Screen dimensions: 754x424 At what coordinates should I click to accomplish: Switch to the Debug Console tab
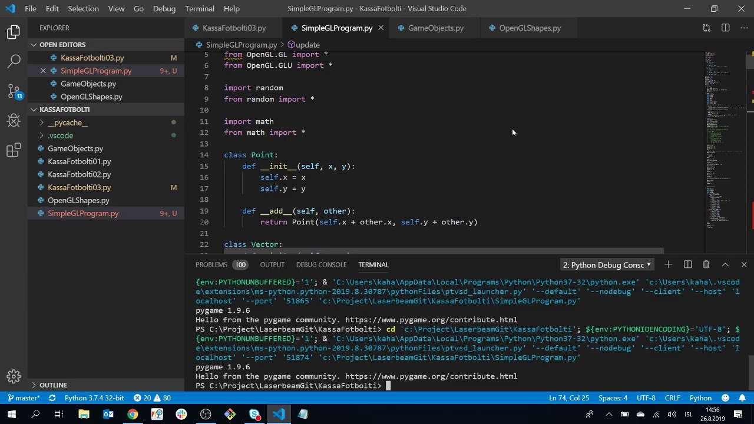(321, 265)
